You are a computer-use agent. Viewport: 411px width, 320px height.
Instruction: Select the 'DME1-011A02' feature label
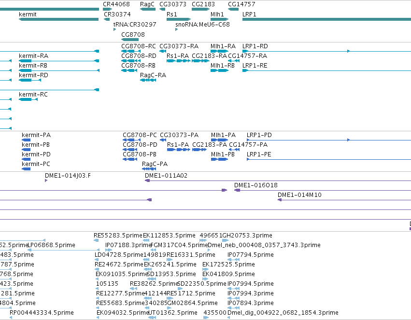click(x=166, y=176)
